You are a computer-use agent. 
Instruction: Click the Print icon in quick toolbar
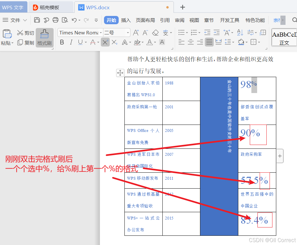point(56,20)
